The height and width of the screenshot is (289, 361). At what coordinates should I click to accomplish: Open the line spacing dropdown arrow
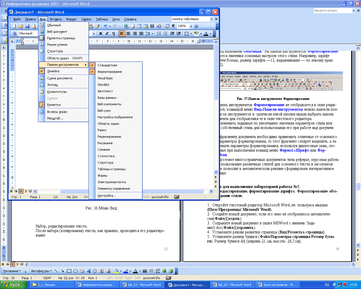tap(153, 34)
